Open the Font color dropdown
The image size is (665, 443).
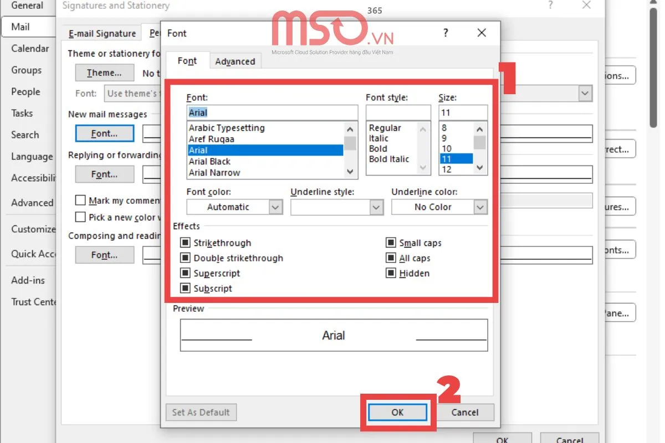point(275,207)
